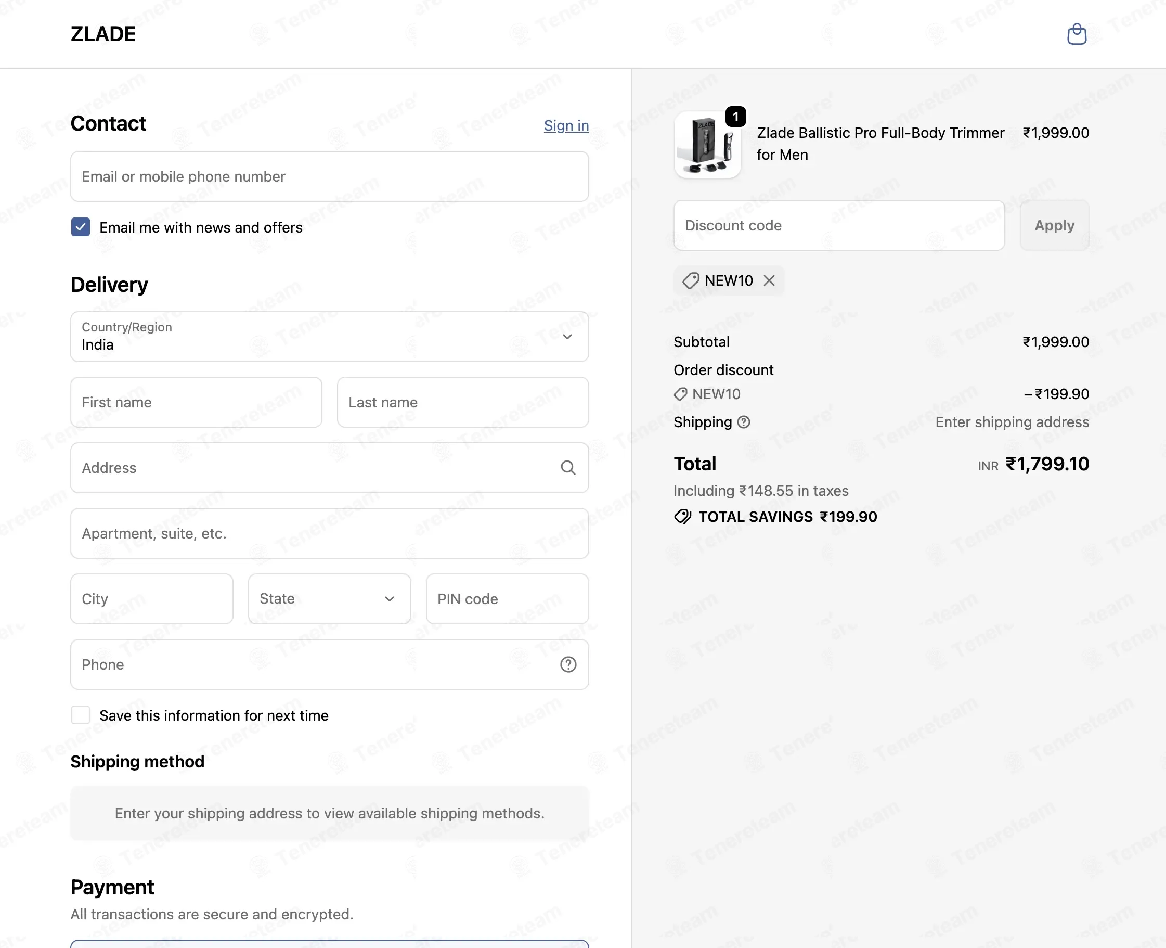
Task: Click the Zlade trimmer product thumbnail
Action: coord(707,145)
